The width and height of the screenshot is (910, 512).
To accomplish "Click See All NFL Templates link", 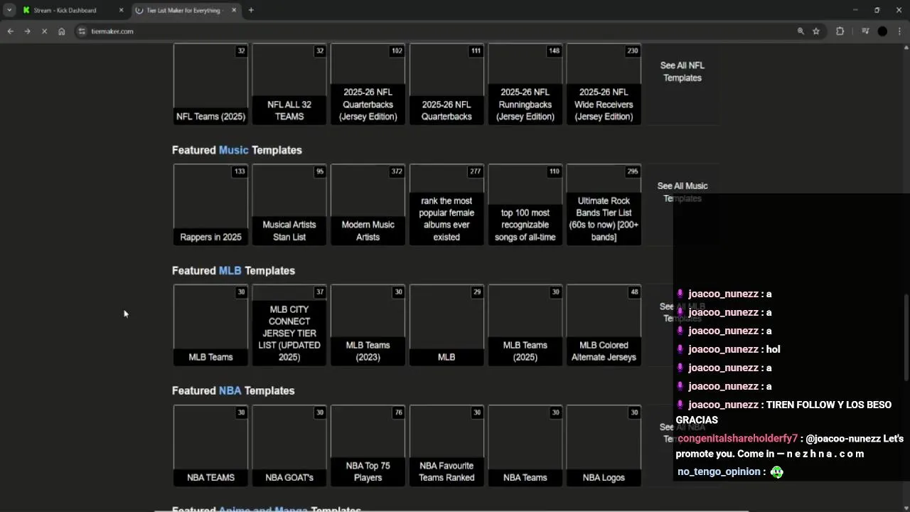I will coord(682,72).
